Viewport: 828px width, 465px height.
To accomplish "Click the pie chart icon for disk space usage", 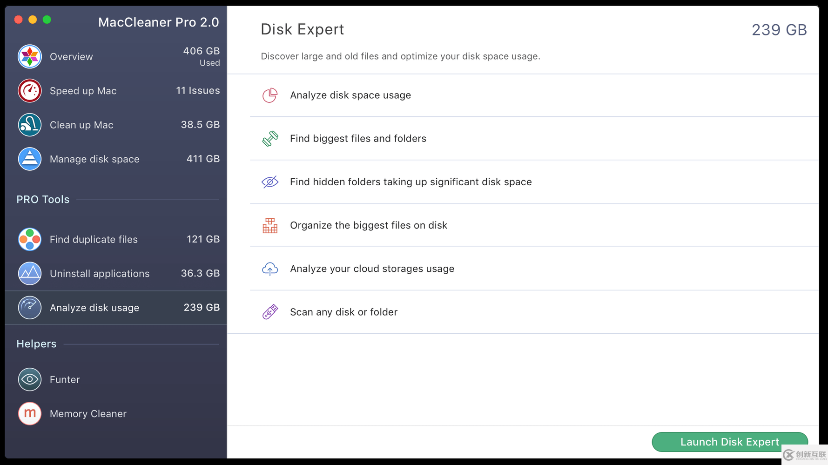I will [x=270, y=95].
